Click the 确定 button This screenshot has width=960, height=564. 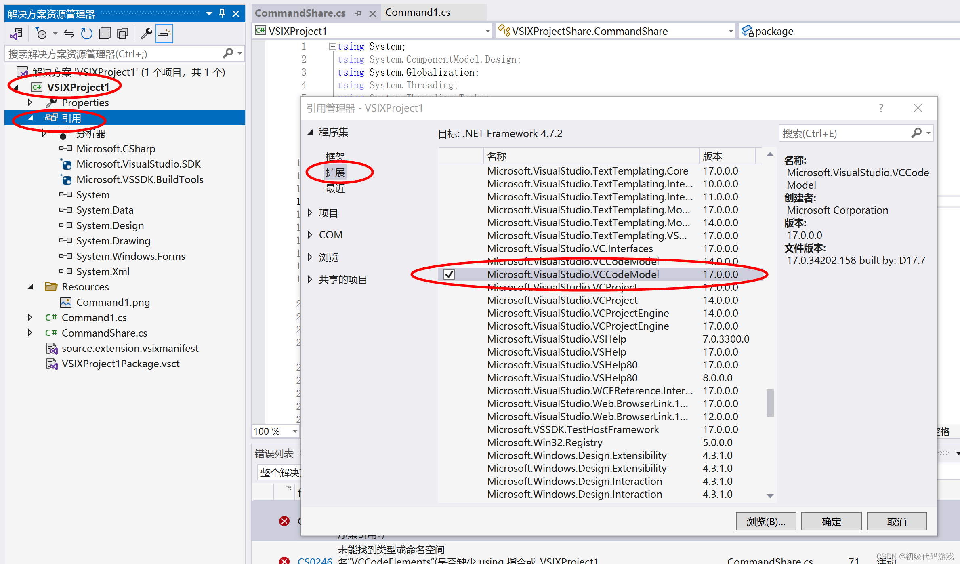click(x=831, y=522)
